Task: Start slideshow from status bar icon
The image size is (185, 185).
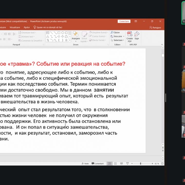Action: coord(128,163)
